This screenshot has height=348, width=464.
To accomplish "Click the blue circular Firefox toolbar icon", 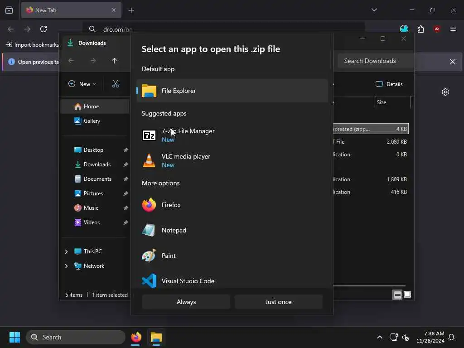I will click(x=404, y=29).
